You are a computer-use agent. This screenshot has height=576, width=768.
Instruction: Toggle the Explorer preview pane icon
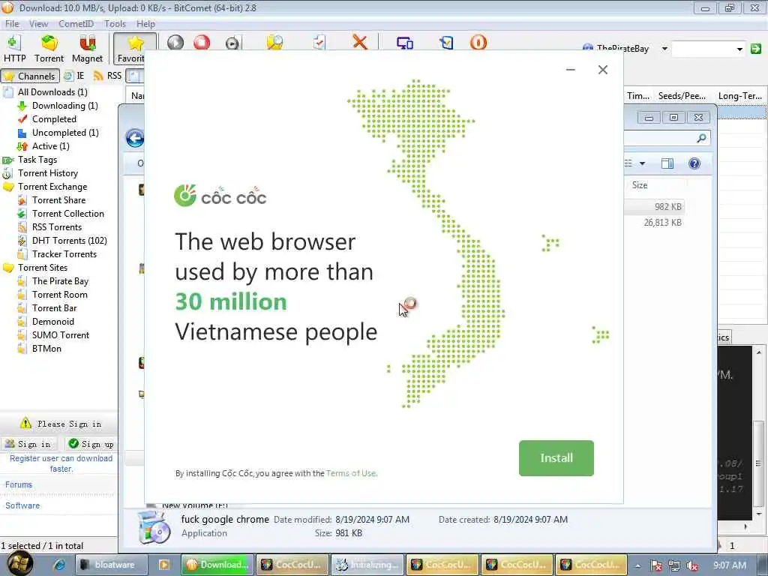(x=667, y=163)
